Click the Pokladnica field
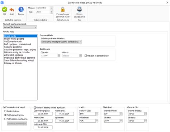The image size is (170, 132). pyautogui.click(x=88, y=121)
